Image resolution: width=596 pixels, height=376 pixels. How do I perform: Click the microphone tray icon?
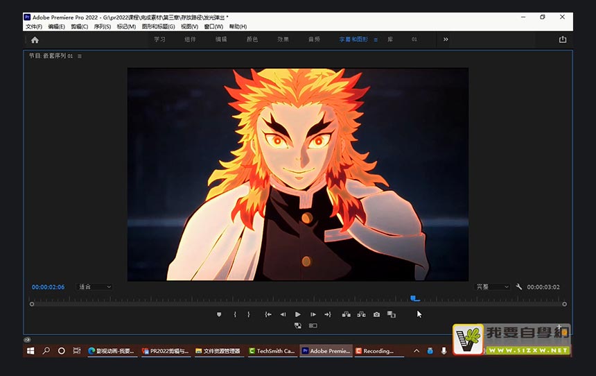click(x=444, y=351)
